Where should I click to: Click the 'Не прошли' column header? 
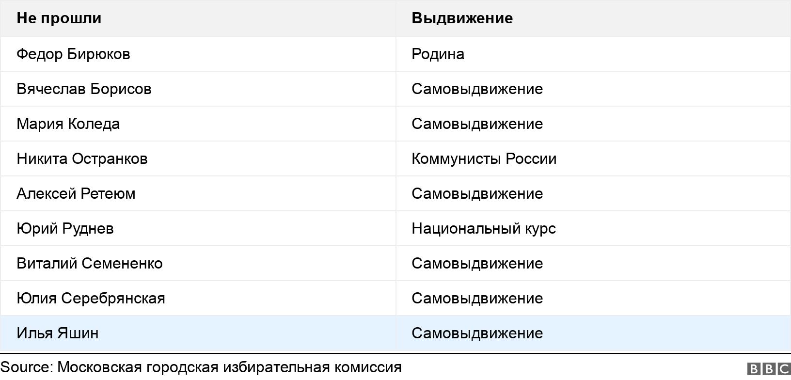click(59, 18)
